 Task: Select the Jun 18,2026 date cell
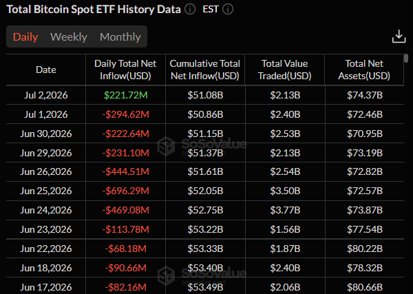coord(46,268)
